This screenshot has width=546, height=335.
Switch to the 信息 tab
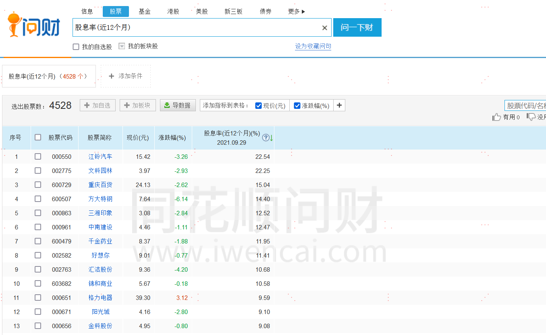(x=87, y=11)
